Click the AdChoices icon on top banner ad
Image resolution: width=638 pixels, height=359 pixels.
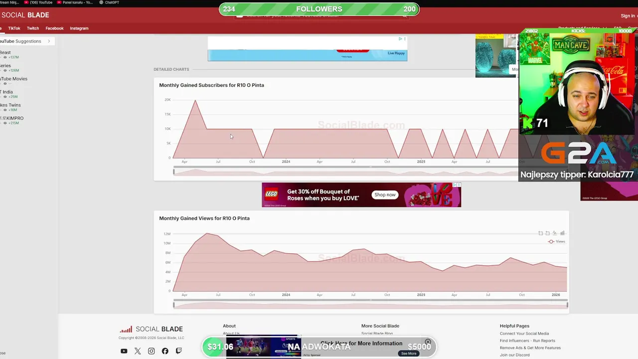point(400,39)
